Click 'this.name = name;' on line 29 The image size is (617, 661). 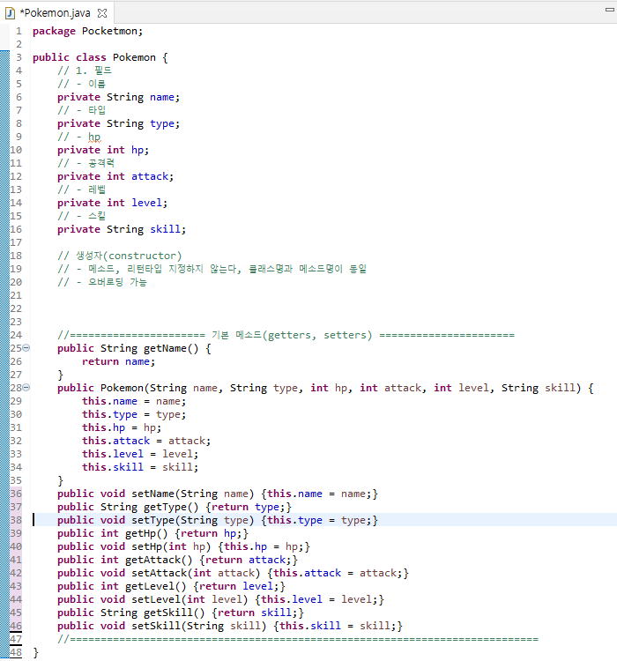coord(134,401)
